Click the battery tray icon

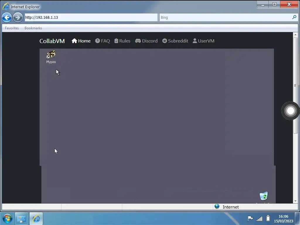tap(268, 218)
